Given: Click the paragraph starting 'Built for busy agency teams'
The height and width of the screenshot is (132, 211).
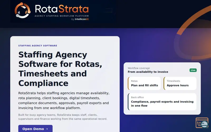Looking at the screenshot, I should 63,117.
